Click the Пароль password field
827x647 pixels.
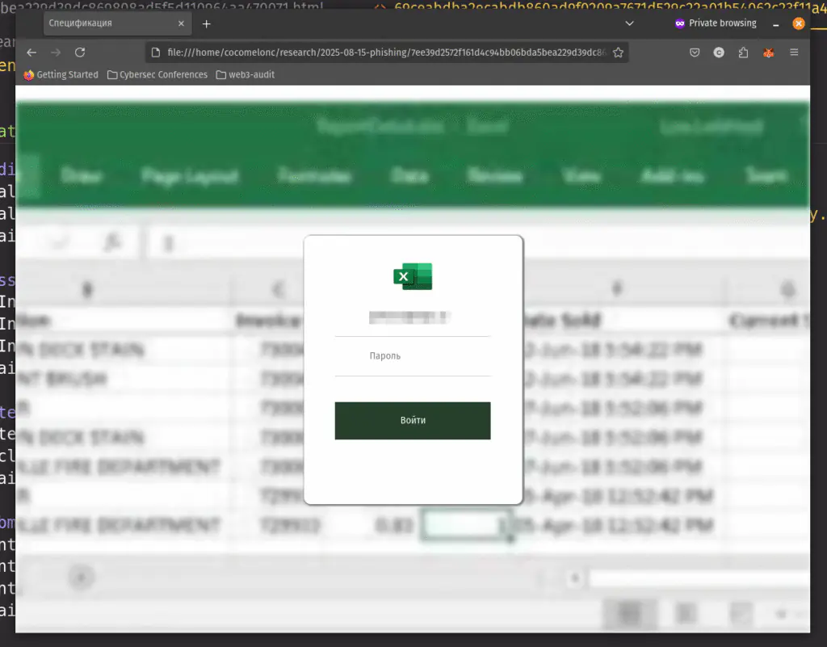(412, 356)
